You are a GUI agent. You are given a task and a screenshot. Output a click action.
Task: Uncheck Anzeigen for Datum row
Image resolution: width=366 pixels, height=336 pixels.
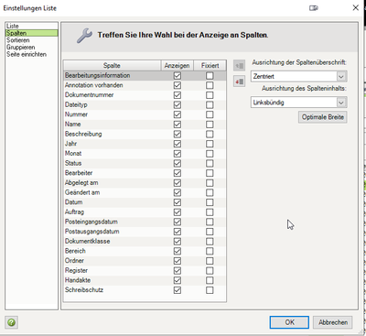[x=178, y=202]
